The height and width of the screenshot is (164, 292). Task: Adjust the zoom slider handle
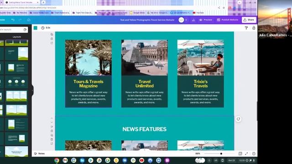pos(221,154)
